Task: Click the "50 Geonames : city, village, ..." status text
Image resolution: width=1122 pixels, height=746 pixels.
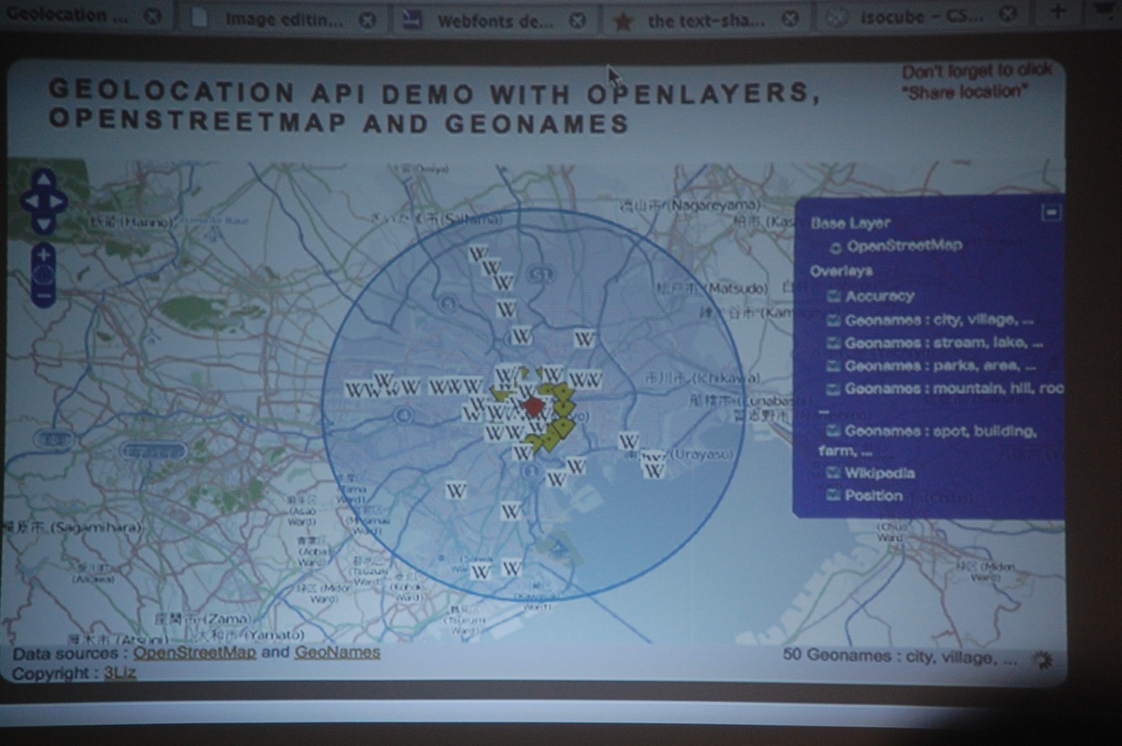Action: click(900, 657)
